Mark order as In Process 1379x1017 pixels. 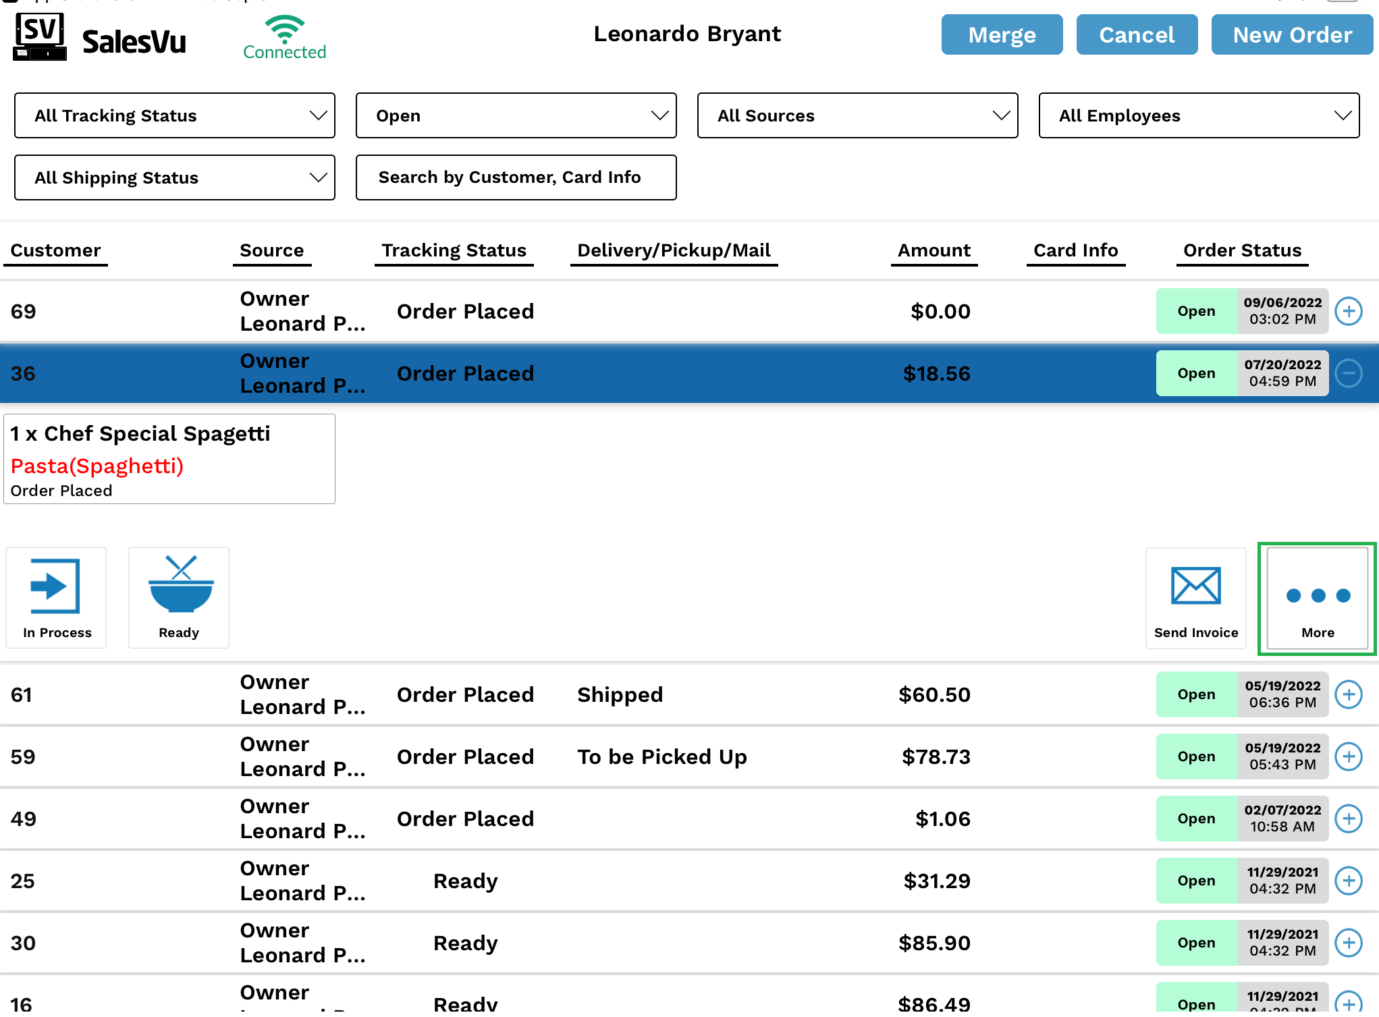(x=56, y=597)
